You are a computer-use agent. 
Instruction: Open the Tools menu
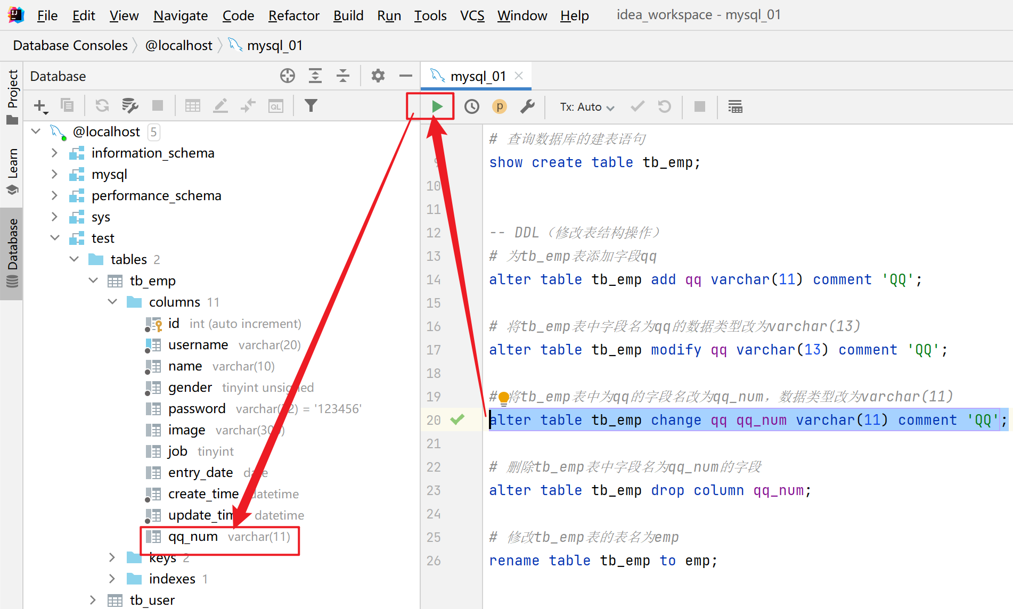coord(430,15)
